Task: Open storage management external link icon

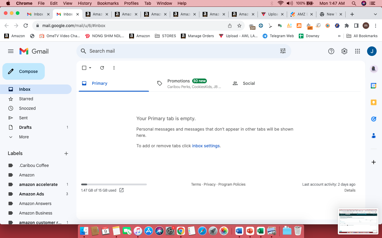Action: [x=121, y=190]
